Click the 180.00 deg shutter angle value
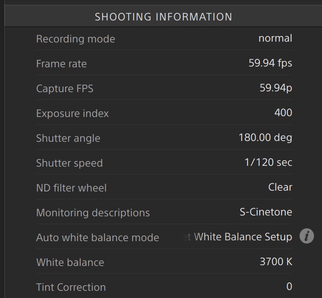The height and width of the screenshot is (298, 322). click(x=265, y=138)
